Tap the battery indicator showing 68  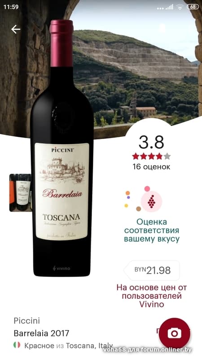click(193, 7)
